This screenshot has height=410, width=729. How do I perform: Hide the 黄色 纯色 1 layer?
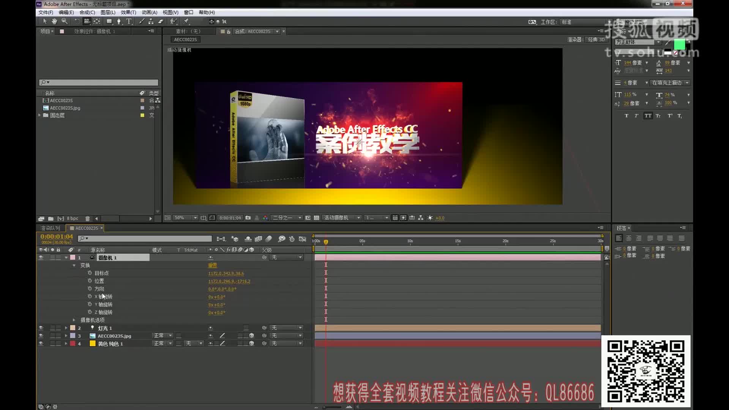point(41,344)
